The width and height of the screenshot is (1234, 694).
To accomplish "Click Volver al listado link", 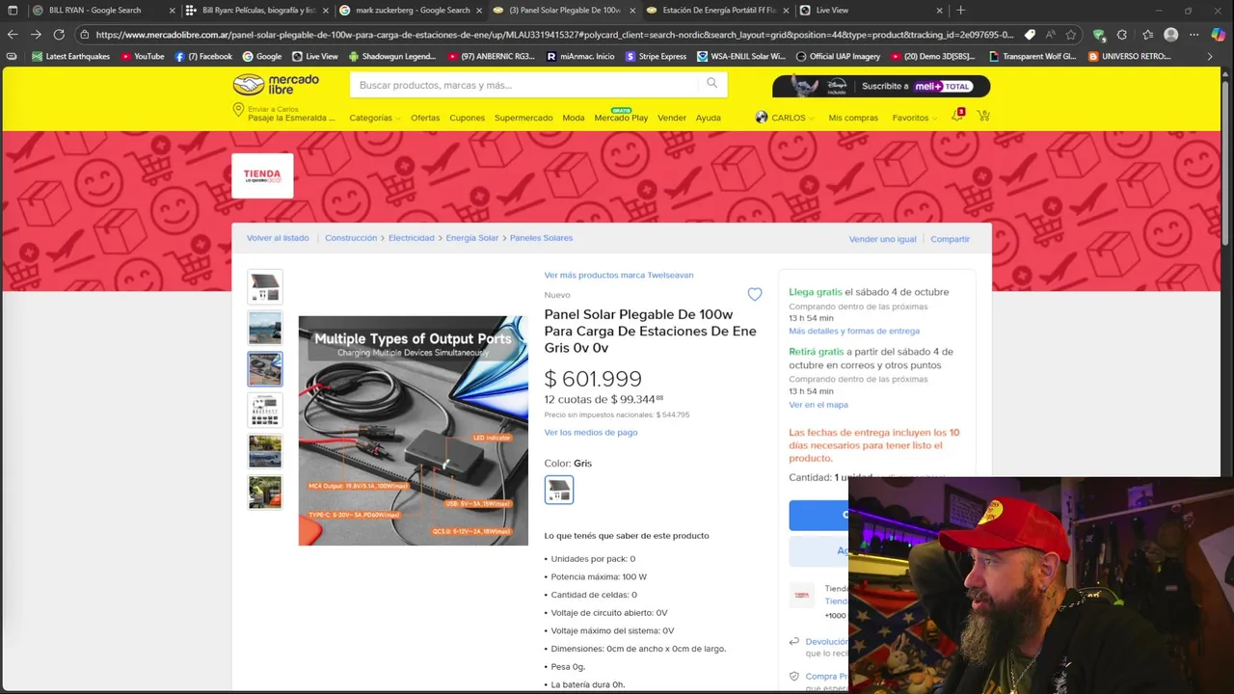I will click(x=278, y=238).
